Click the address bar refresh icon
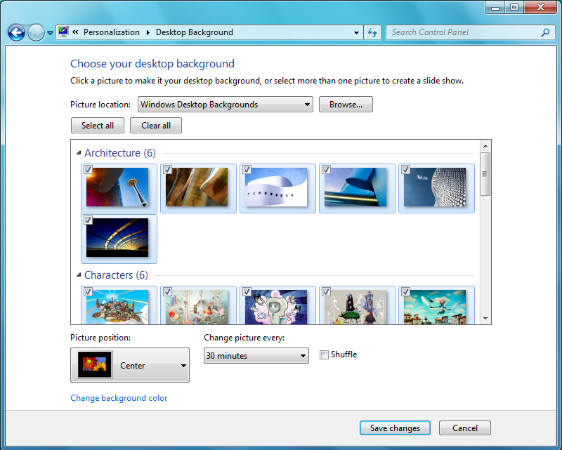562x450 pixels. click(373, 32)
